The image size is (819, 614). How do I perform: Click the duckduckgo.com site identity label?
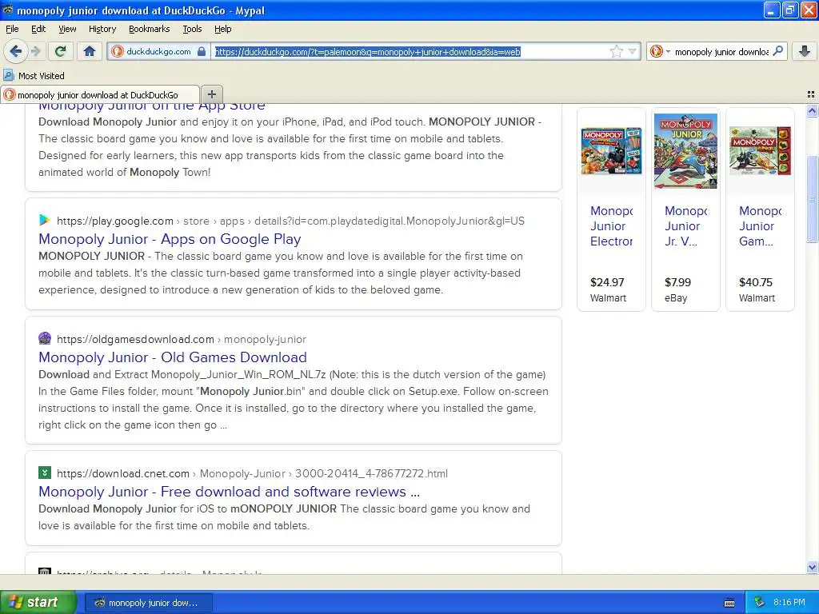159,51
